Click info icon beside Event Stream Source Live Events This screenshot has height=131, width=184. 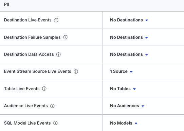coord(76,71)
